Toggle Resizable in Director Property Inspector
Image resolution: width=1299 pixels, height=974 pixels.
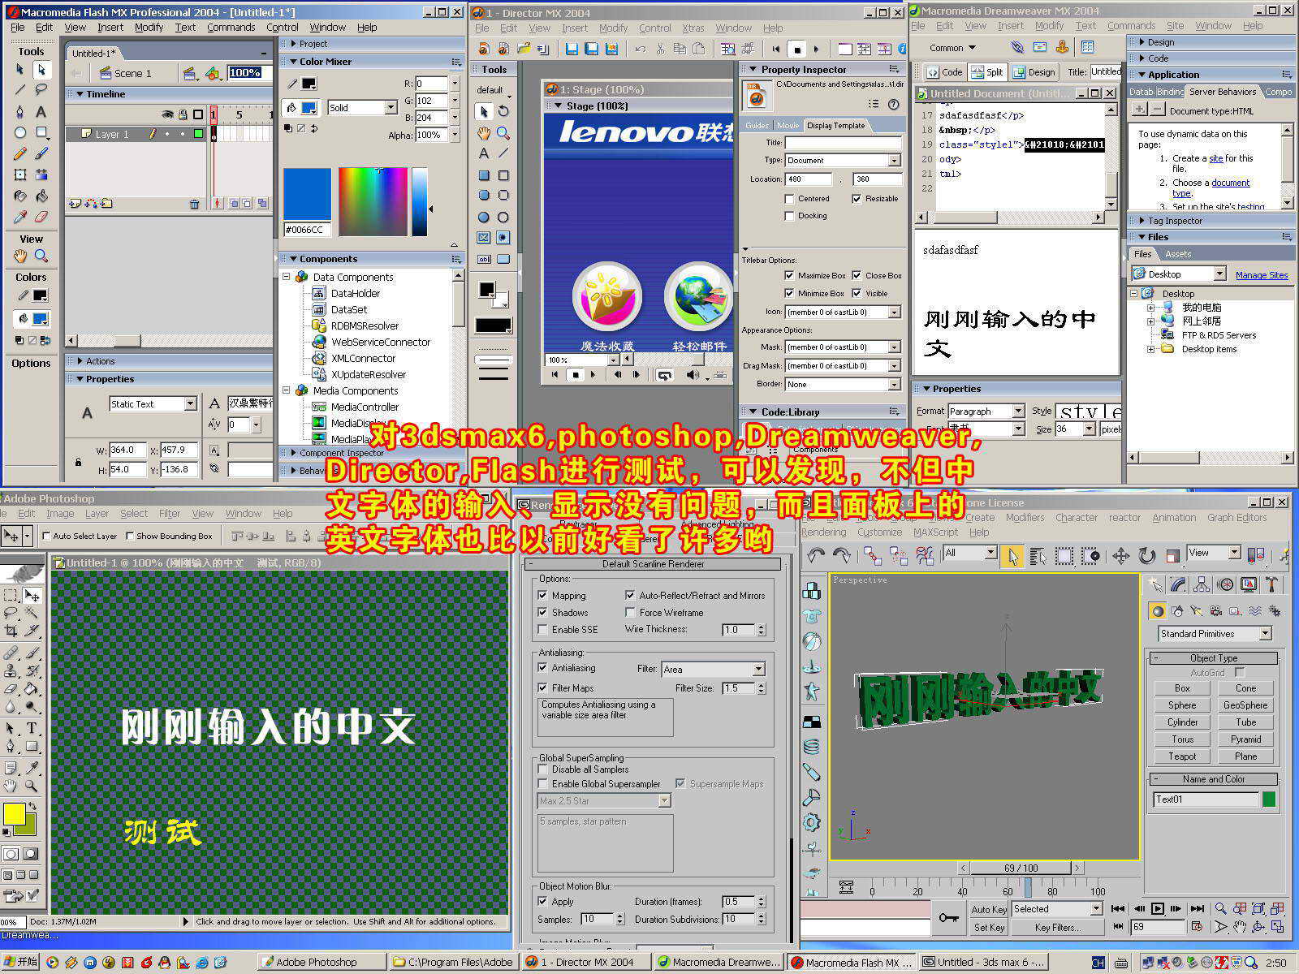(857, 198)
